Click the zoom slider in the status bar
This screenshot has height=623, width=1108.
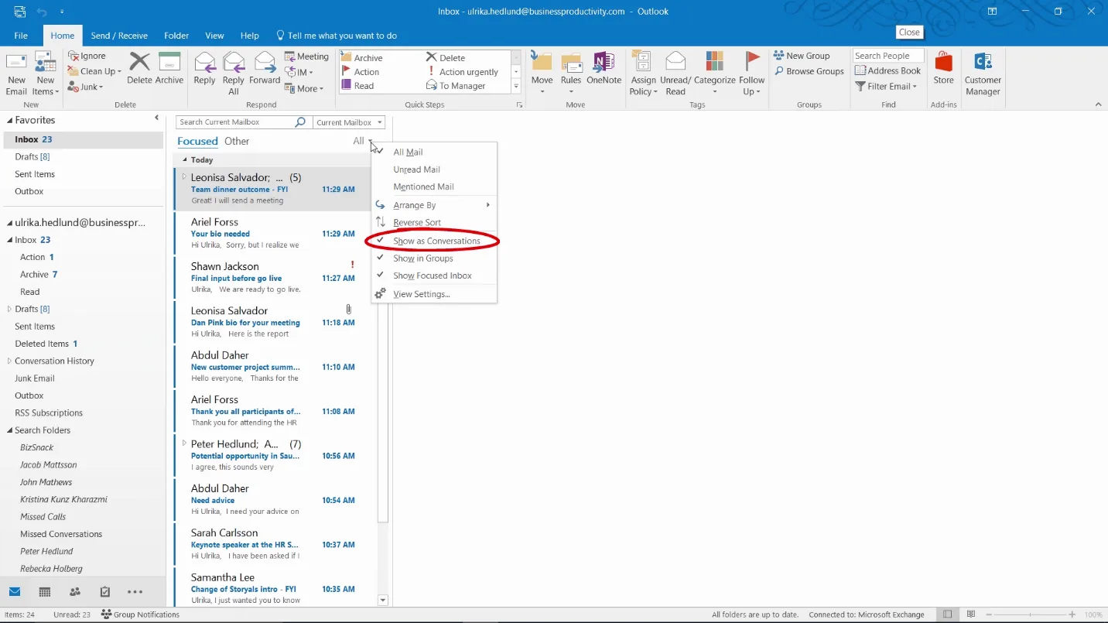(1031, 614)
